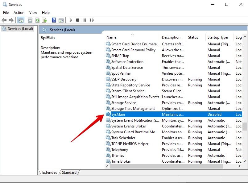Select the System Event Notification S... service
Image resolution: width=248 pixels, height=183 pixels.
click(135, 120)
